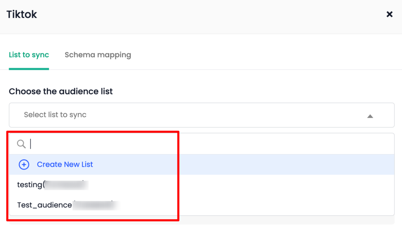Click the Tiktok dialog title
This screenshot has width=402, height=238.
(22, 15)
